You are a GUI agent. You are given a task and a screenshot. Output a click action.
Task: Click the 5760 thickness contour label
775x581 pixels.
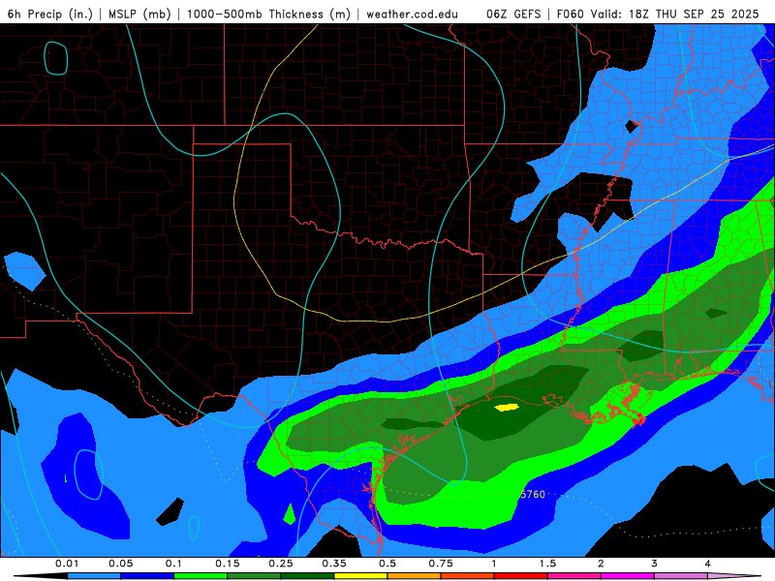pos(533,494)
